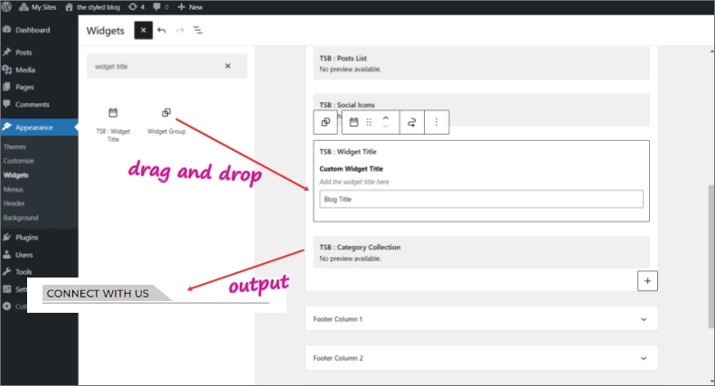715x386 pixels.
Task: Click the parent Widget Group toolbar button
Action: tap(325, 122)
